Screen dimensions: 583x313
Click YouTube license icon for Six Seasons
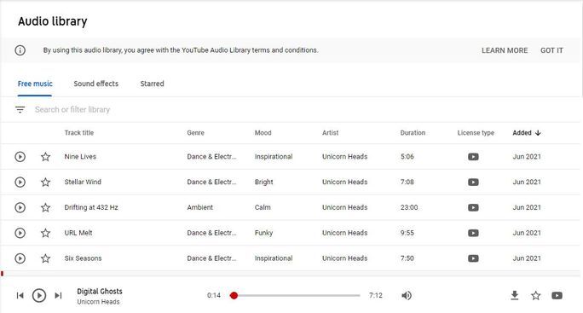473,258
